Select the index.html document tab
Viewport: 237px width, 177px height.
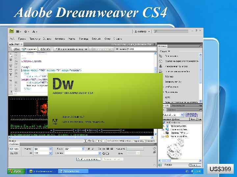point(16,44)
